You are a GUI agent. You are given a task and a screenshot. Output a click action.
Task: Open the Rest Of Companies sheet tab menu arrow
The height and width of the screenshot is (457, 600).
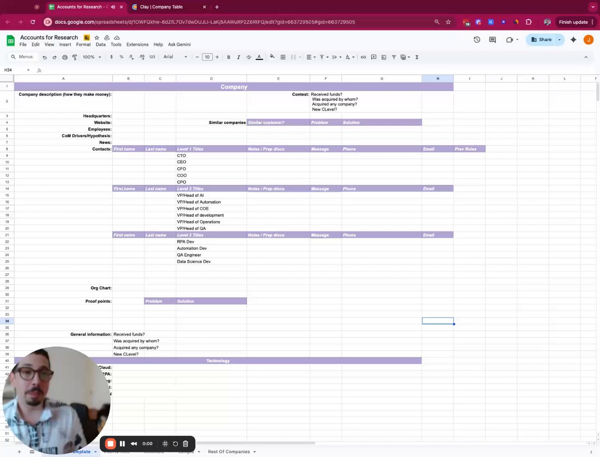(x=255, y=452)
